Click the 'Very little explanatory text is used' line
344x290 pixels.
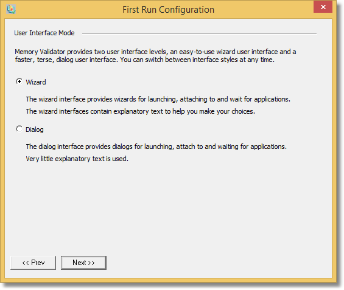point(77,159)
